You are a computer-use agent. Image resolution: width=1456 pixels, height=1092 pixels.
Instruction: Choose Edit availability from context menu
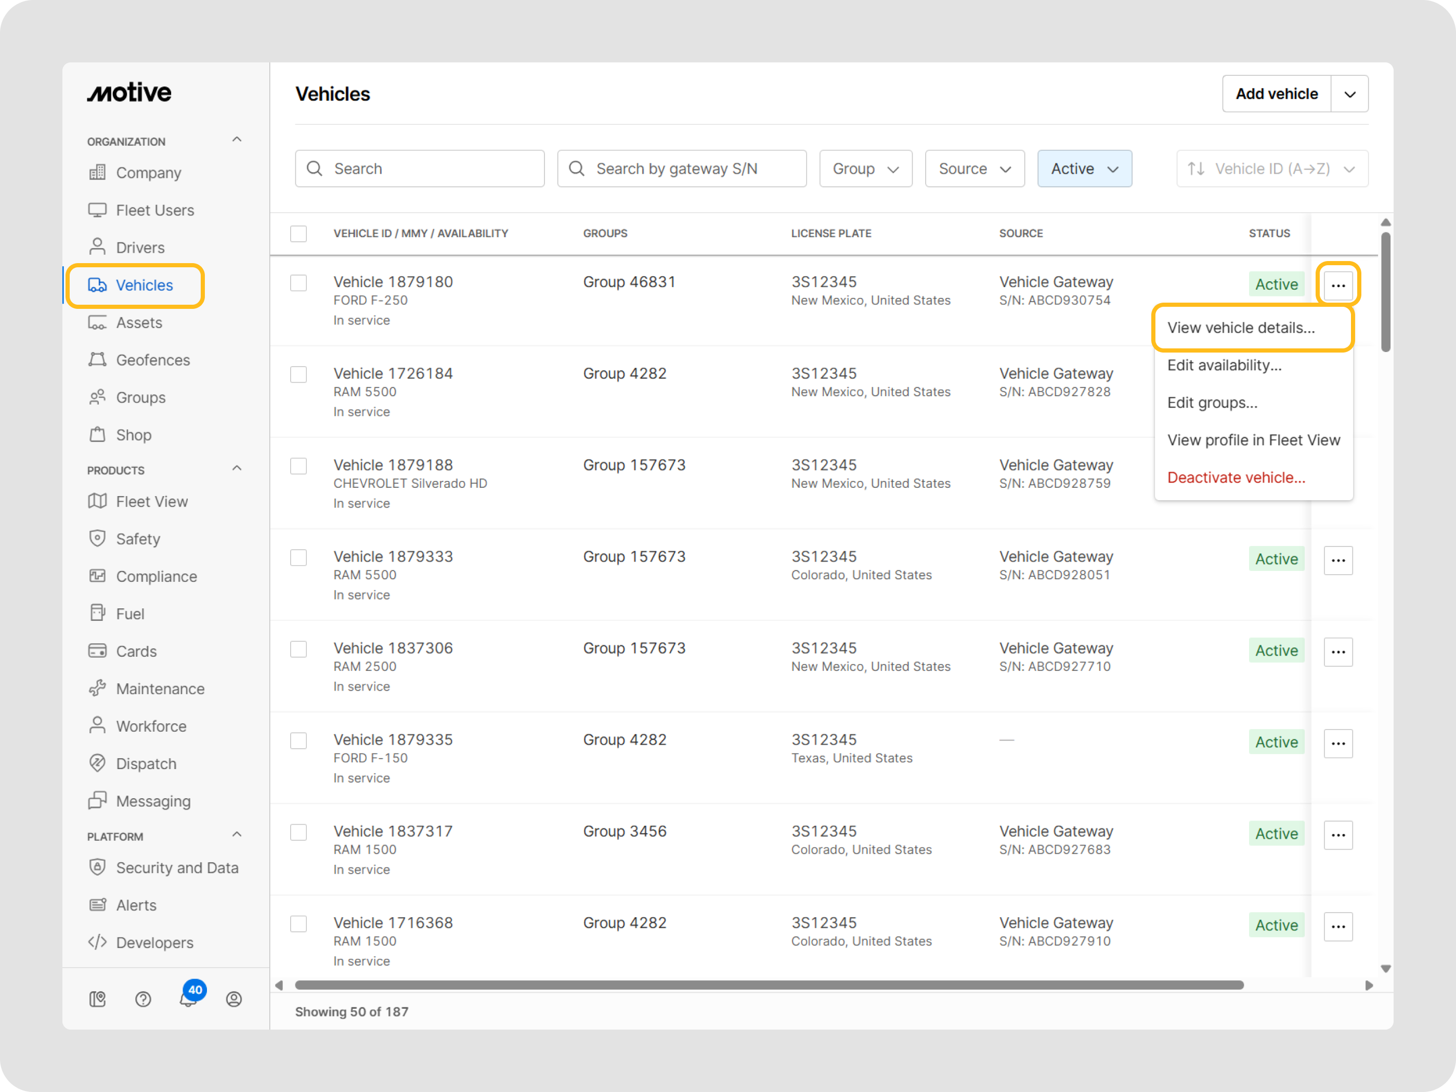click(1224, 366)
